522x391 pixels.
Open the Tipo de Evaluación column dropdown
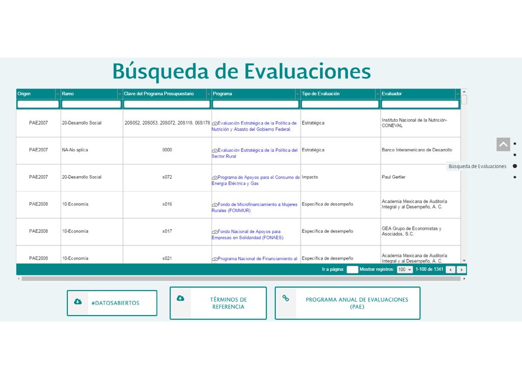(378, 94)
